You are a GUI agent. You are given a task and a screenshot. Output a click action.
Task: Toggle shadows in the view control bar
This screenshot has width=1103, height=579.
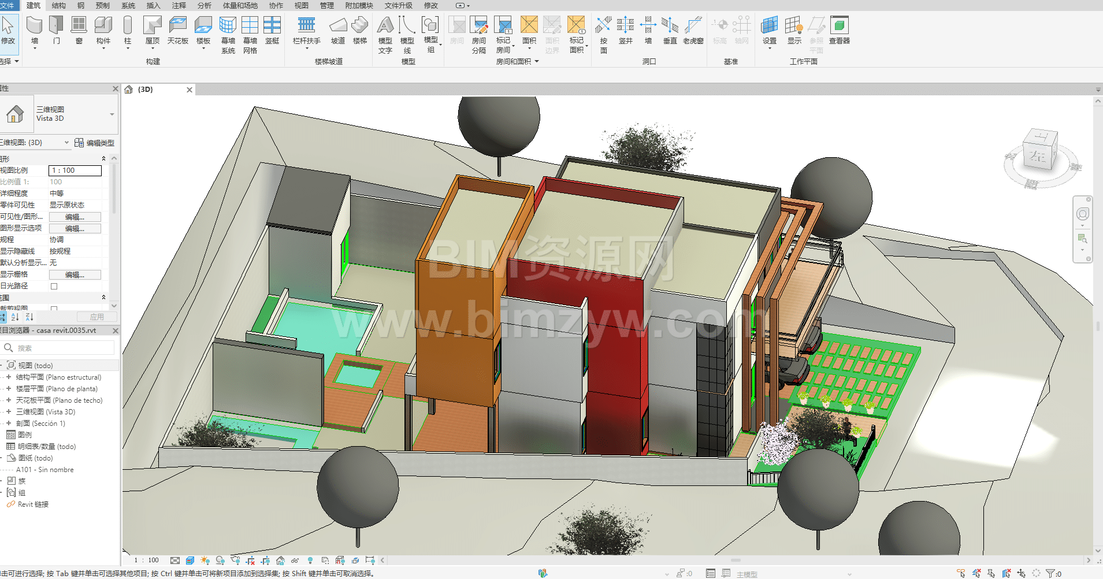pyautogui.click(x=220, y=560)
